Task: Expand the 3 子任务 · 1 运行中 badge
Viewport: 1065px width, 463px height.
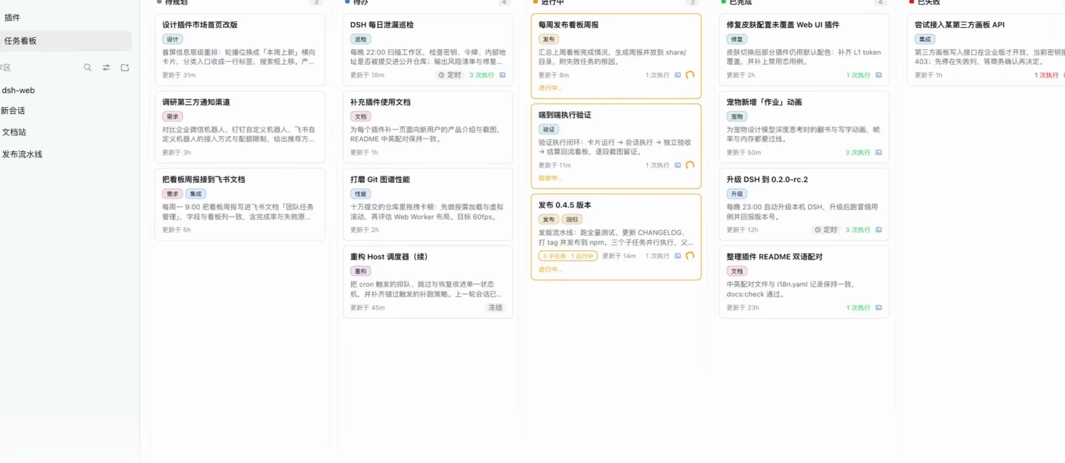Action: pyautogui.click(x=568, y=255)
